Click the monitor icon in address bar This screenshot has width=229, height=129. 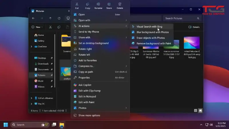point(68,18)
